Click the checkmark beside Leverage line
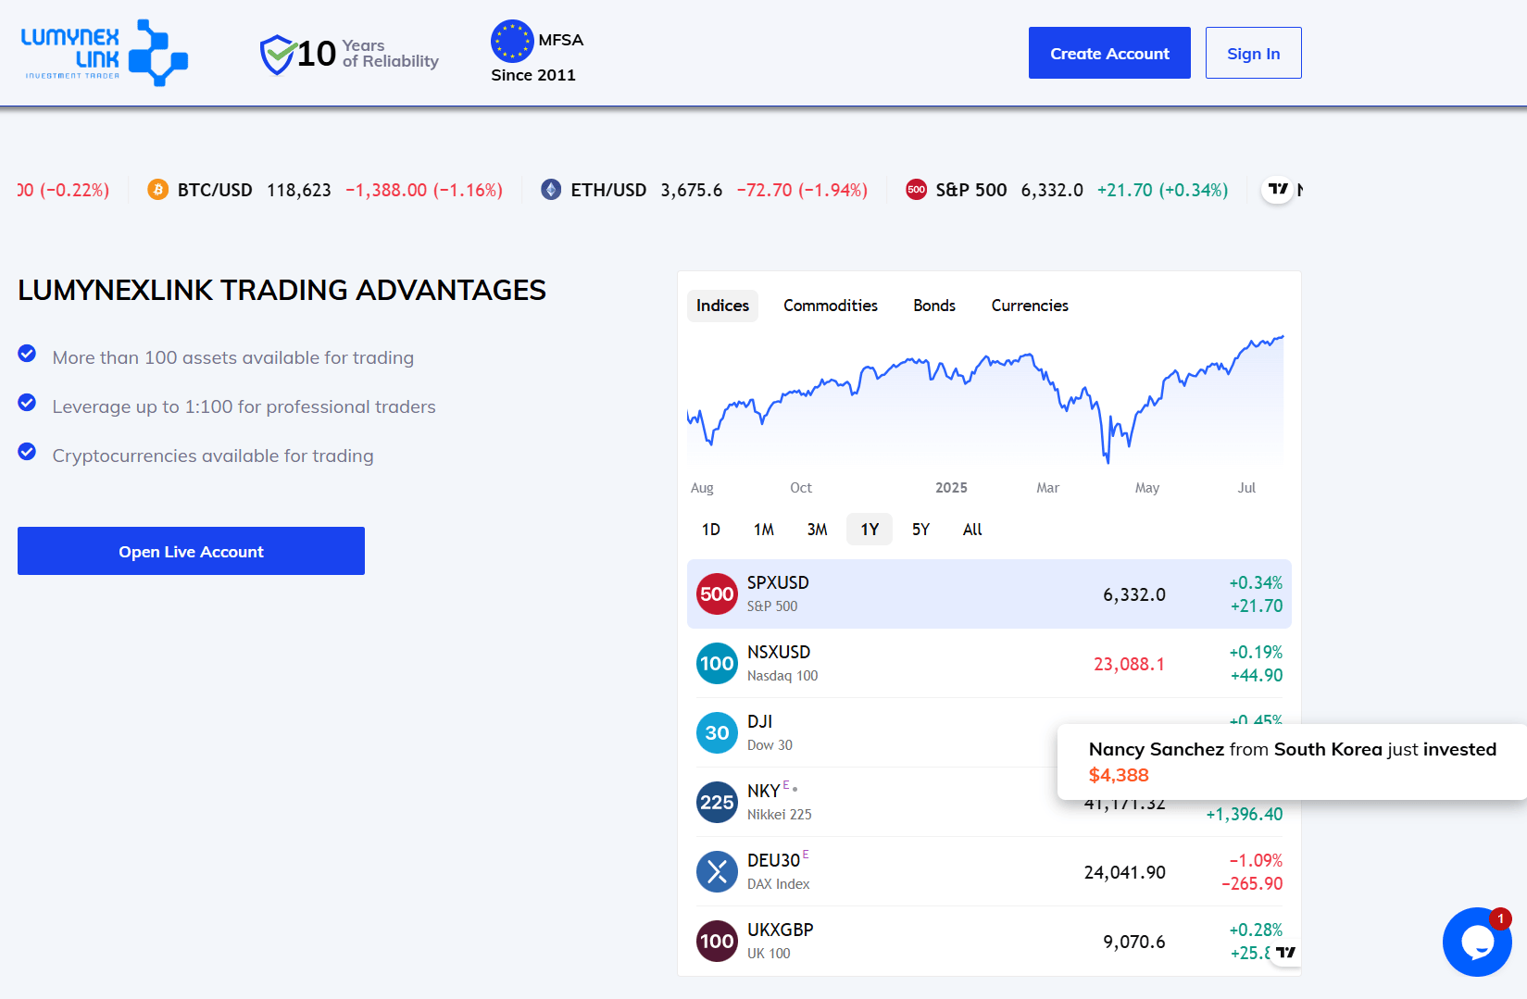The height and width of the screenshot is (999, 1527). (27, 403)
